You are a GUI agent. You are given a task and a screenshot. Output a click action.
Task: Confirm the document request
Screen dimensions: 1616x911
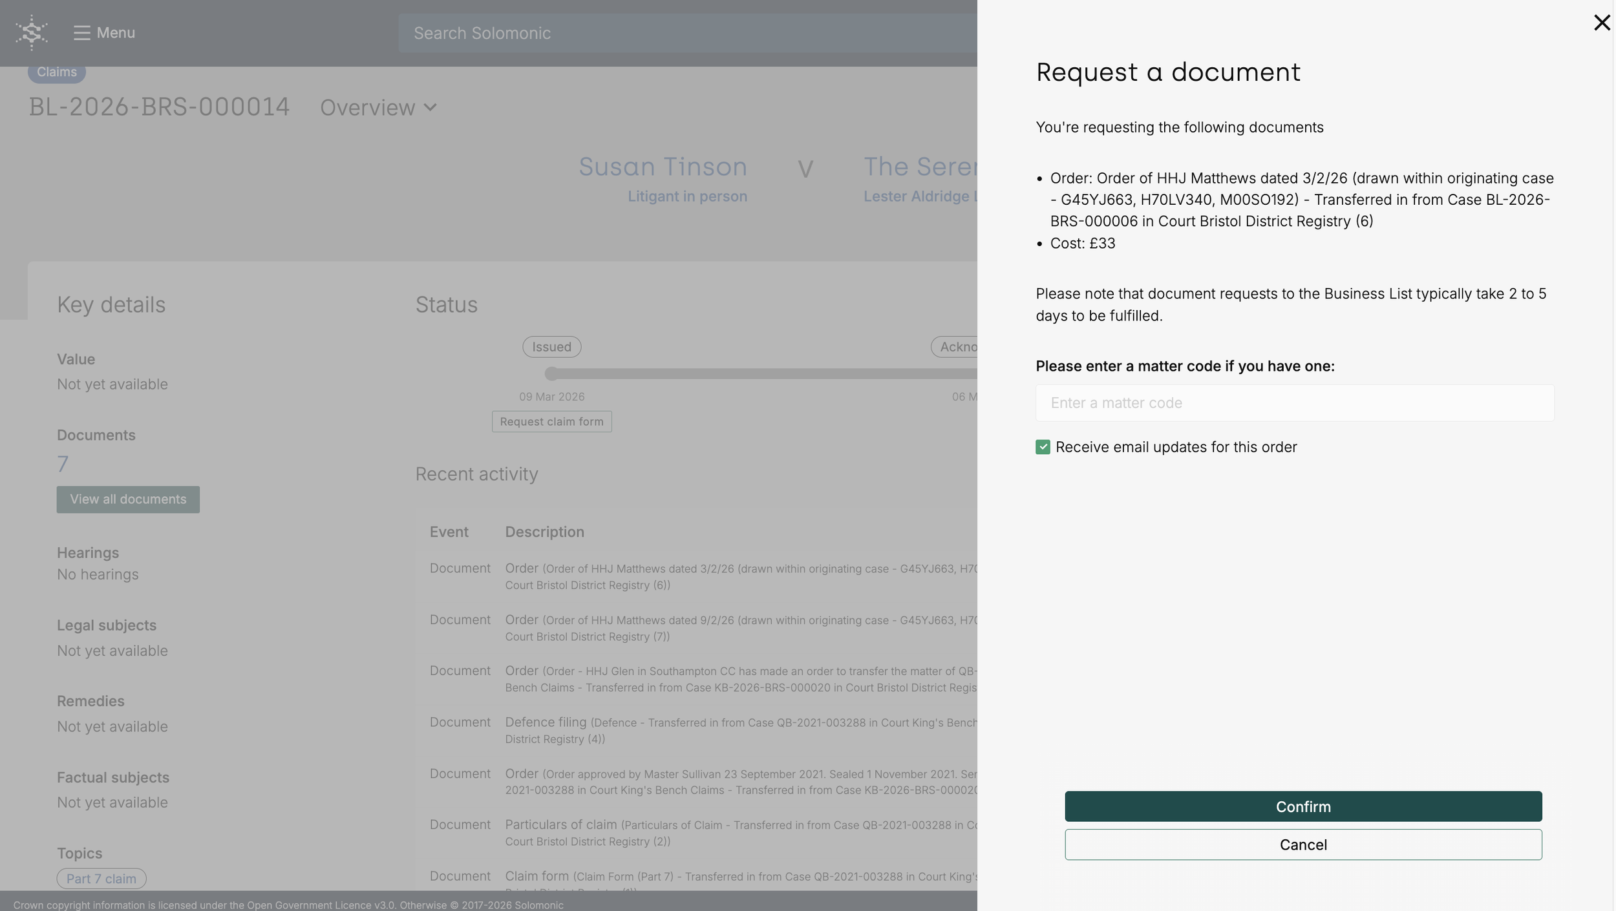1302,806
